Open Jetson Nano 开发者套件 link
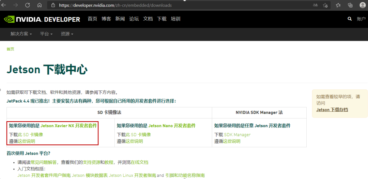The image size is (368, 179). pyautogui.click(x=172, y=126)
